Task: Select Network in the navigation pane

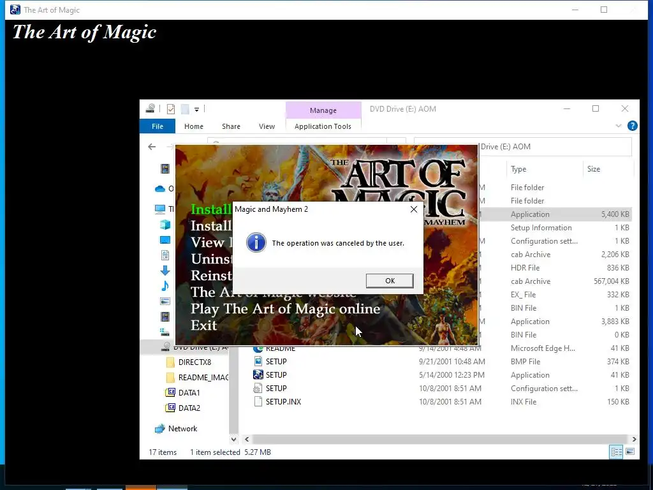Action: coord(182,428)
